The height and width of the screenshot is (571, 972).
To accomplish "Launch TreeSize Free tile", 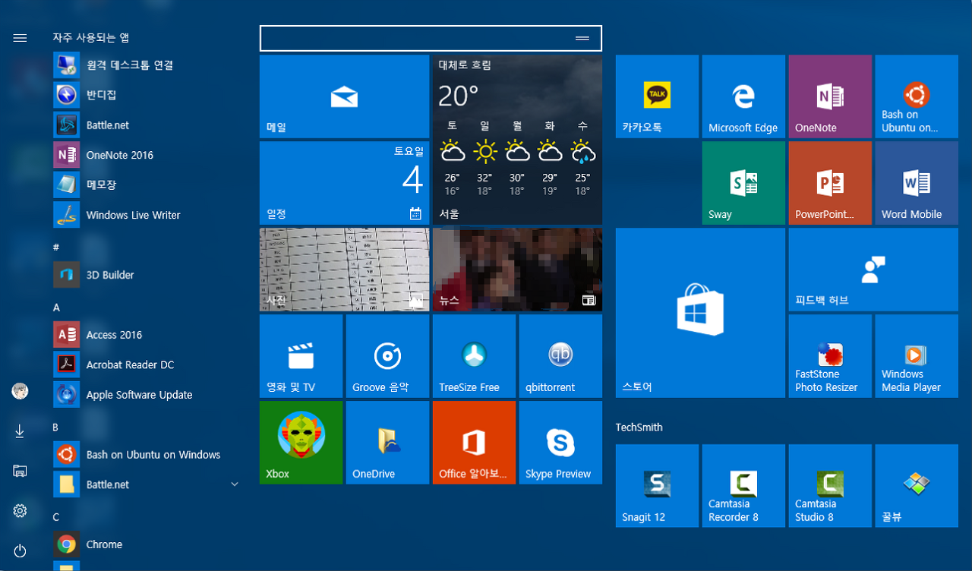I will coord(474,356).
